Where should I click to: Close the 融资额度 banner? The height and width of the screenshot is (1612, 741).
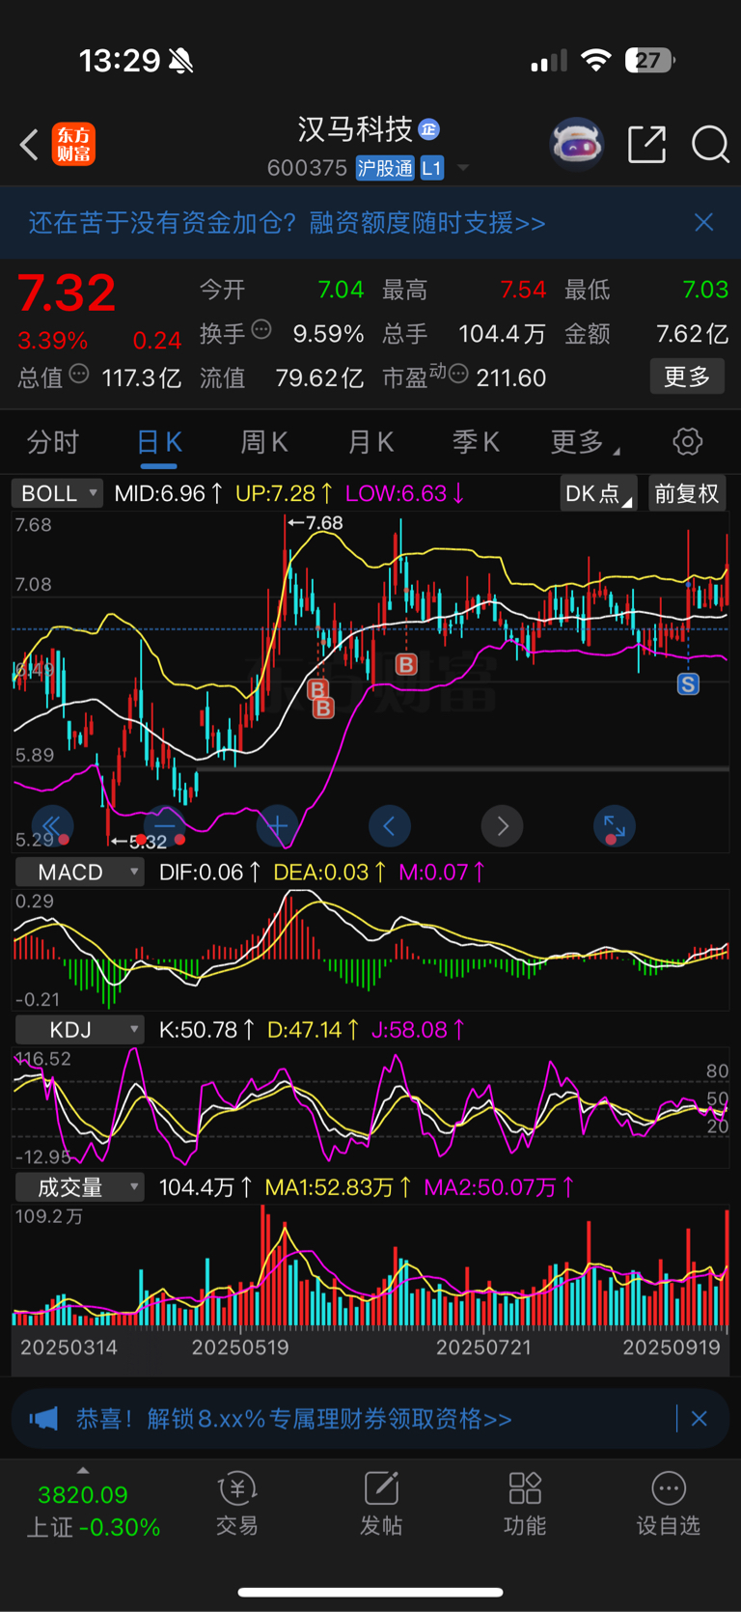click(704, 223)
